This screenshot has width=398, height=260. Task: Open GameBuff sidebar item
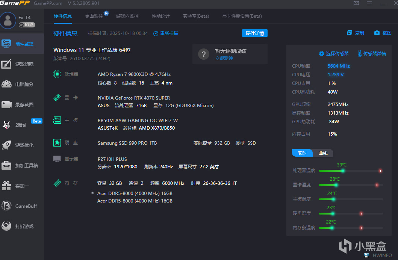coord(22,206)
